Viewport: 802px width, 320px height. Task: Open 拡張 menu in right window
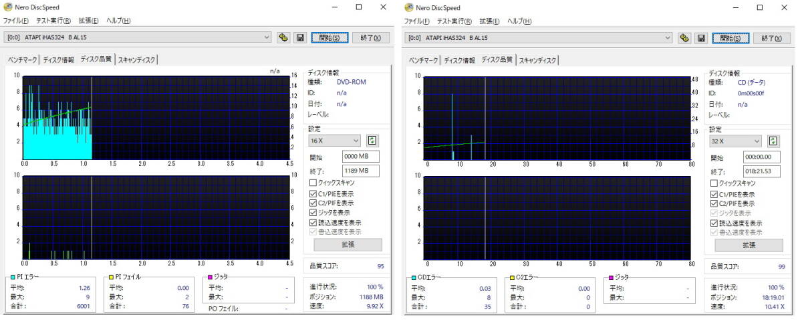[x=489, y=21]
